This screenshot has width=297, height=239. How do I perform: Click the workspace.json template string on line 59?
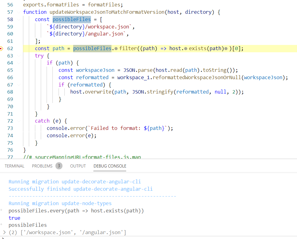tap(89, 27)
